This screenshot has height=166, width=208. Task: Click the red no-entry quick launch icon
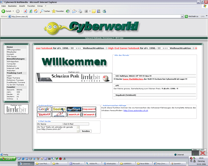tap(60, 159)
